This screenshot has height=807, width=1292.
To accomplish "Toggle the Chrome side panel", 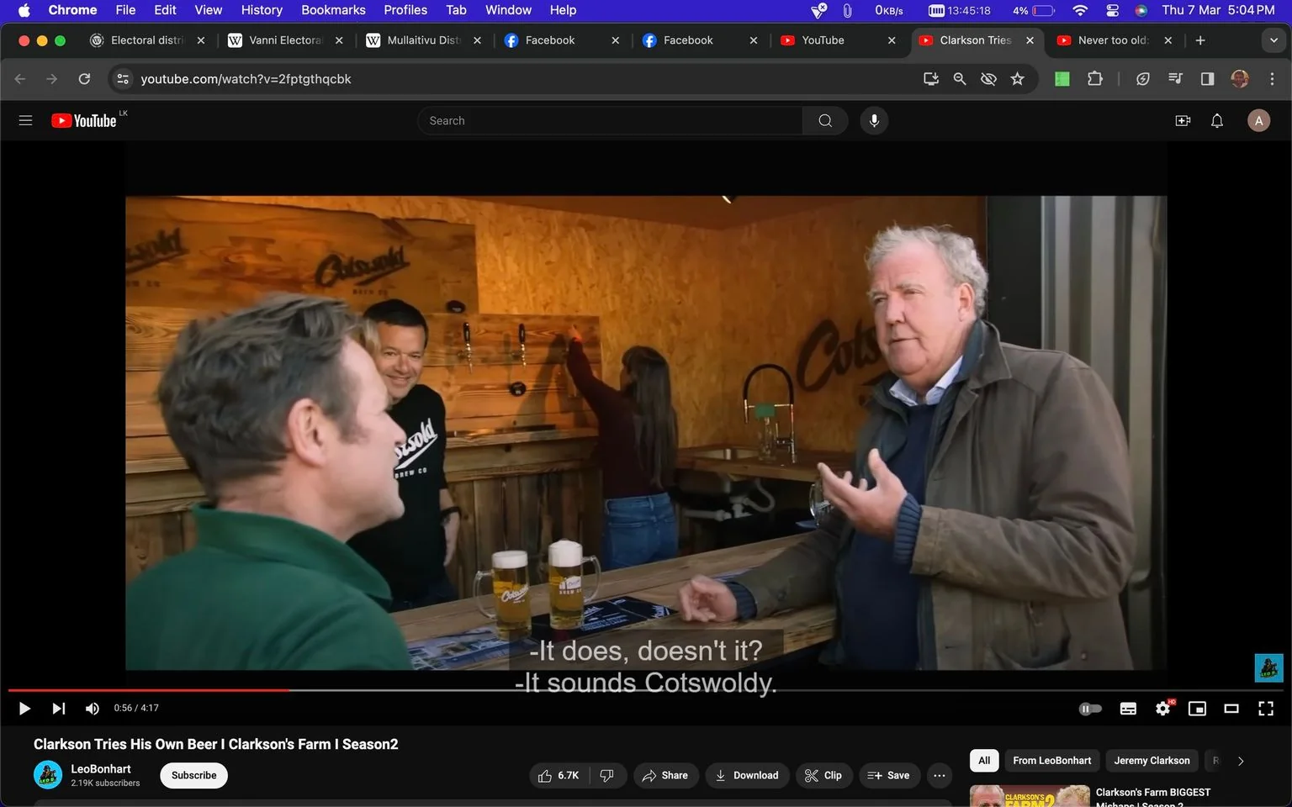I will (1207, 78).
